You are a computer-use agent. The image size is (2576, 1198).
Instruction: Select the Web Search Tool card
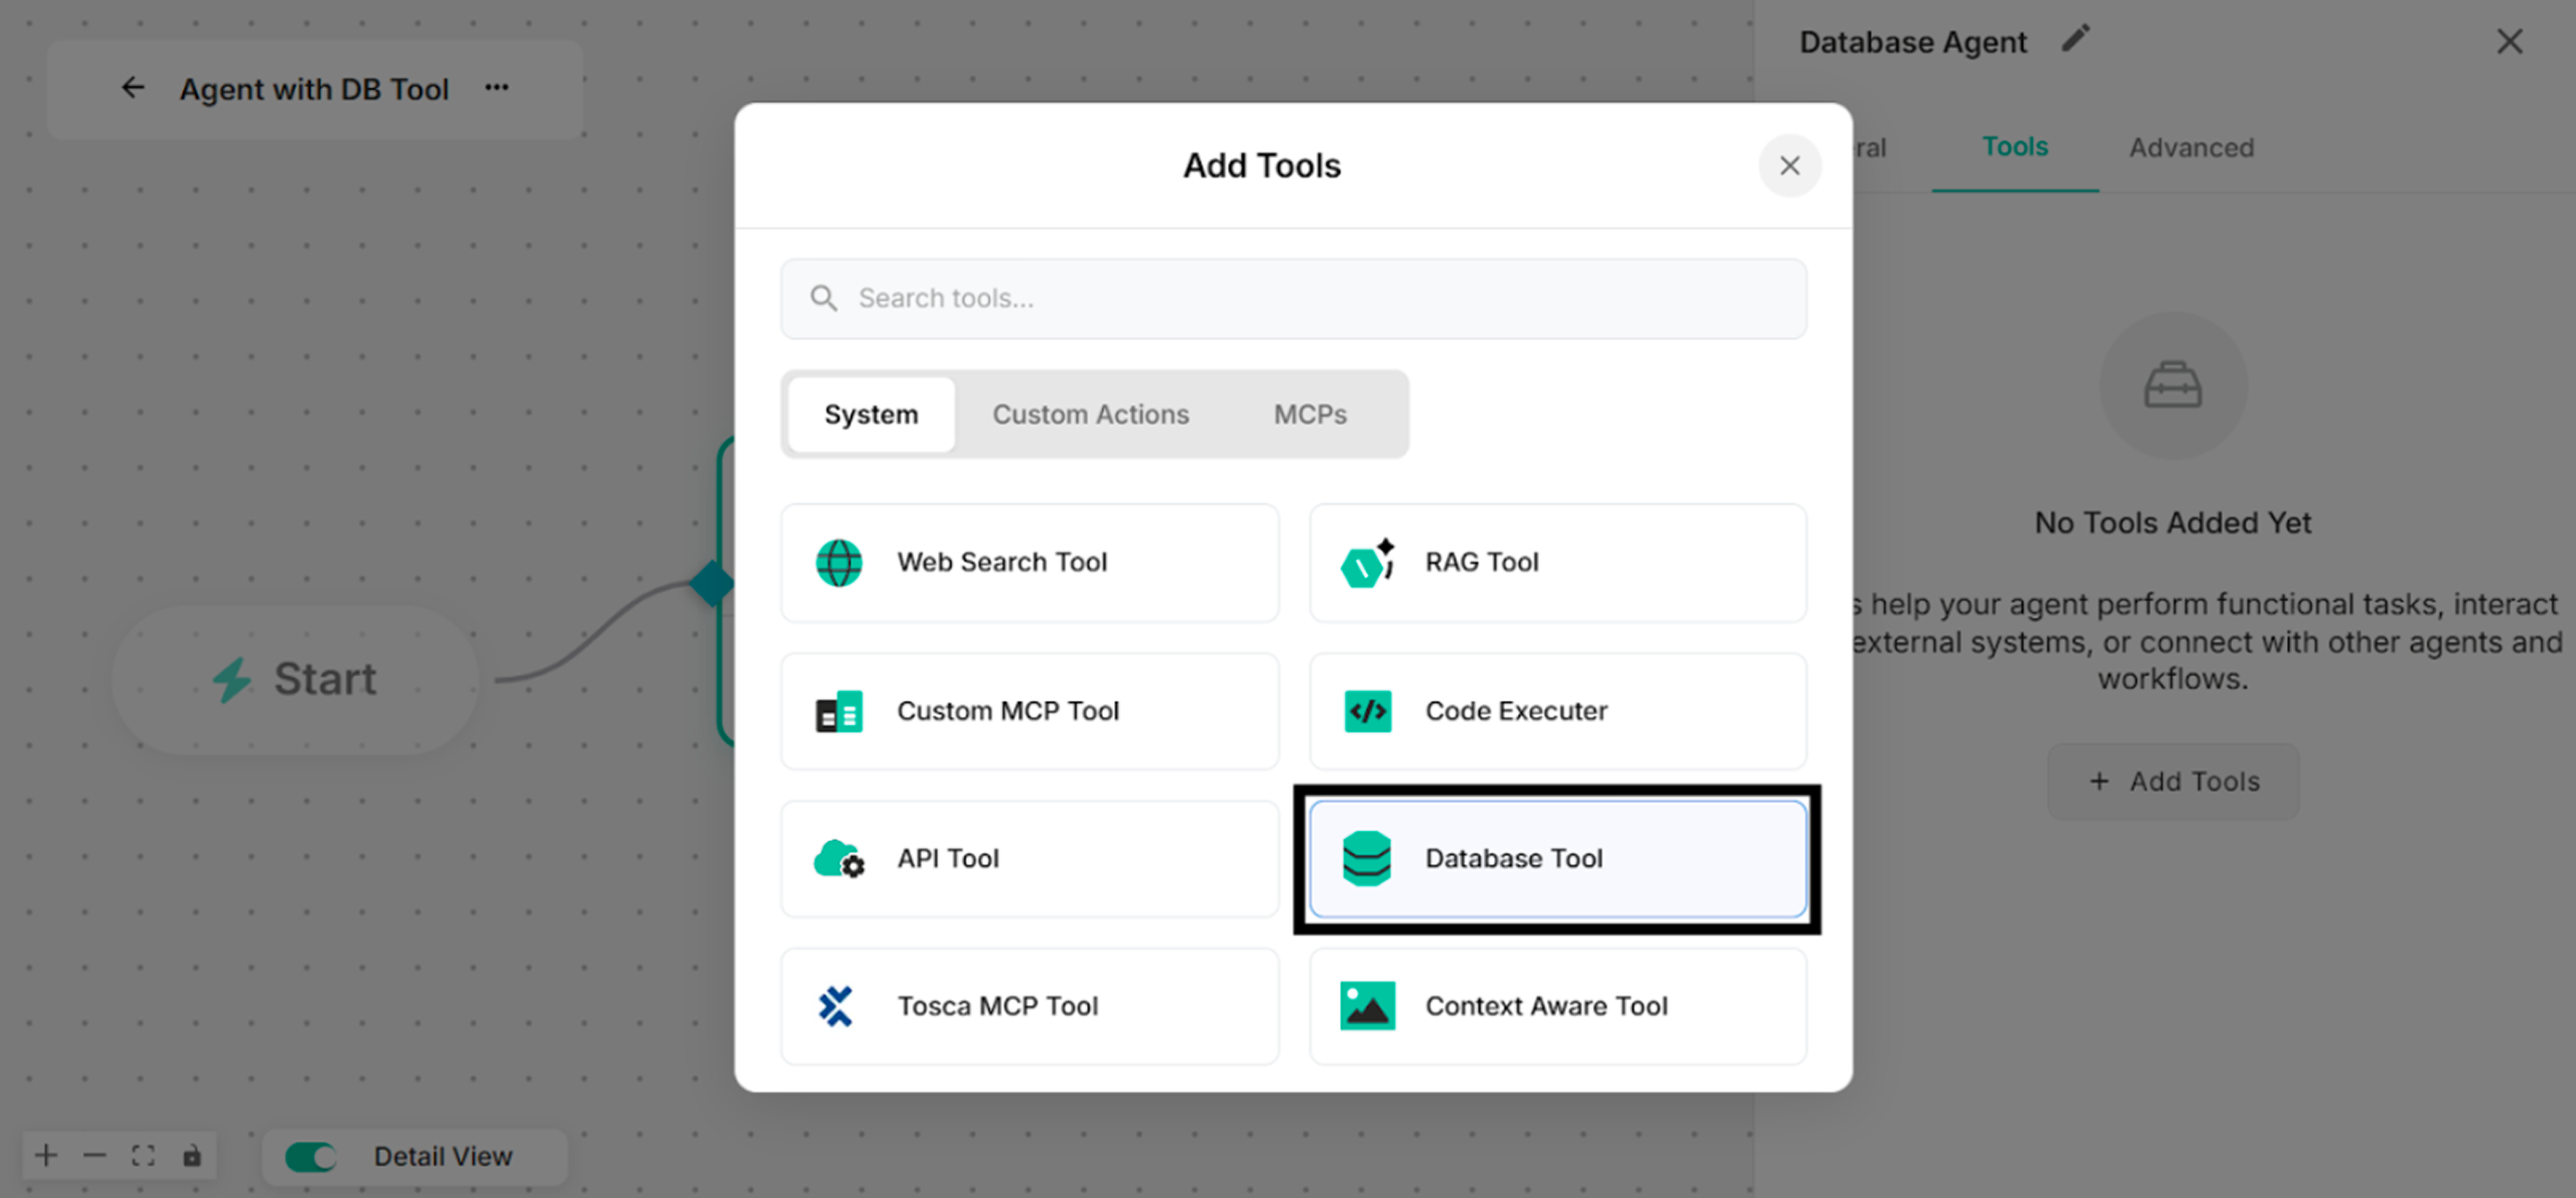1029,562
